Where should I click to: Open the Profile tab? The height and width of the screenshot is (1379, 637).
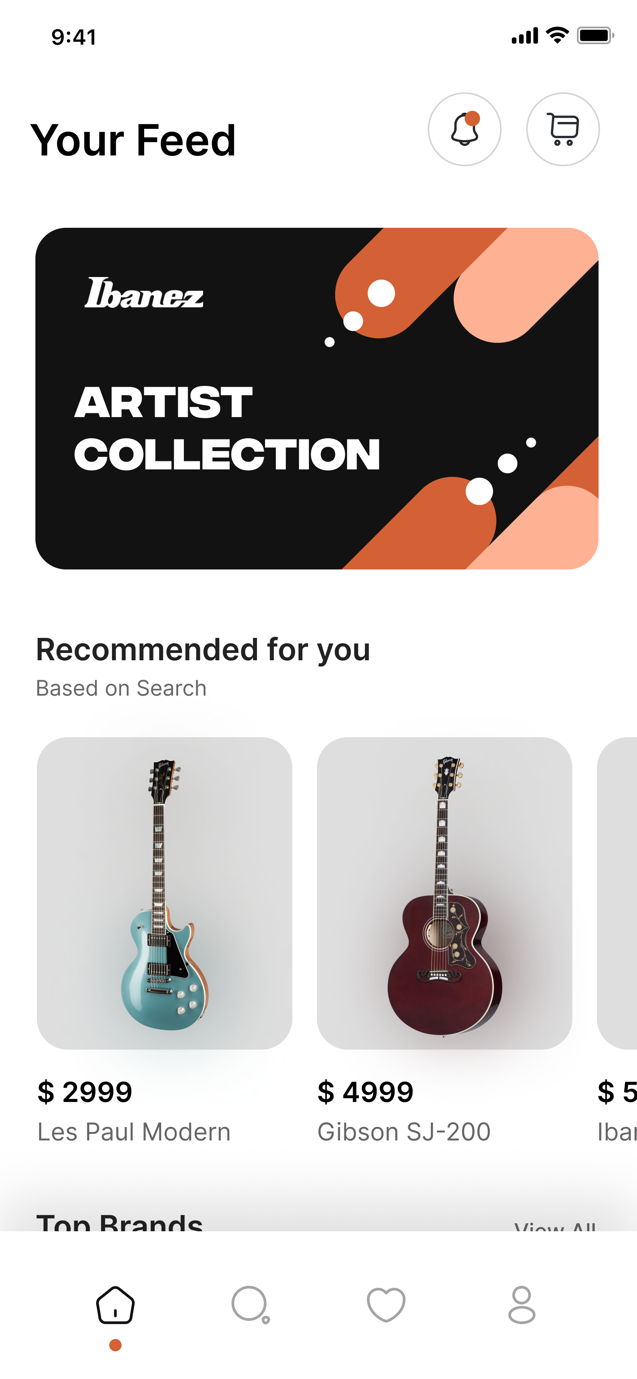click(x=521, y=1305)
